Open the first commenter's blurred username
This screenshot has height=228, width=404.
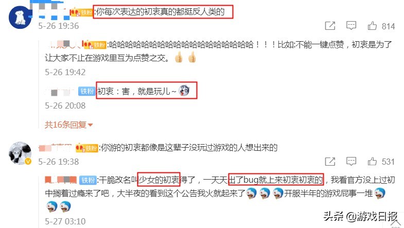tap(50, 11)
